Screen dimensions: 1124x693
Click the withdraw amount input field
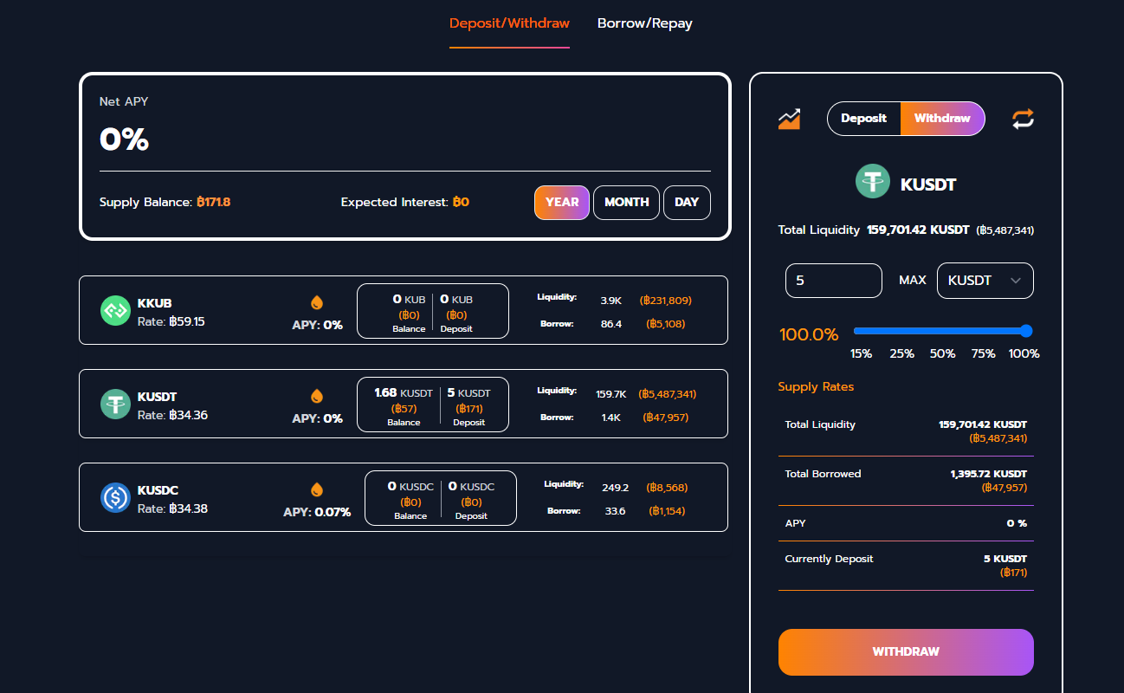coord(834,281)
